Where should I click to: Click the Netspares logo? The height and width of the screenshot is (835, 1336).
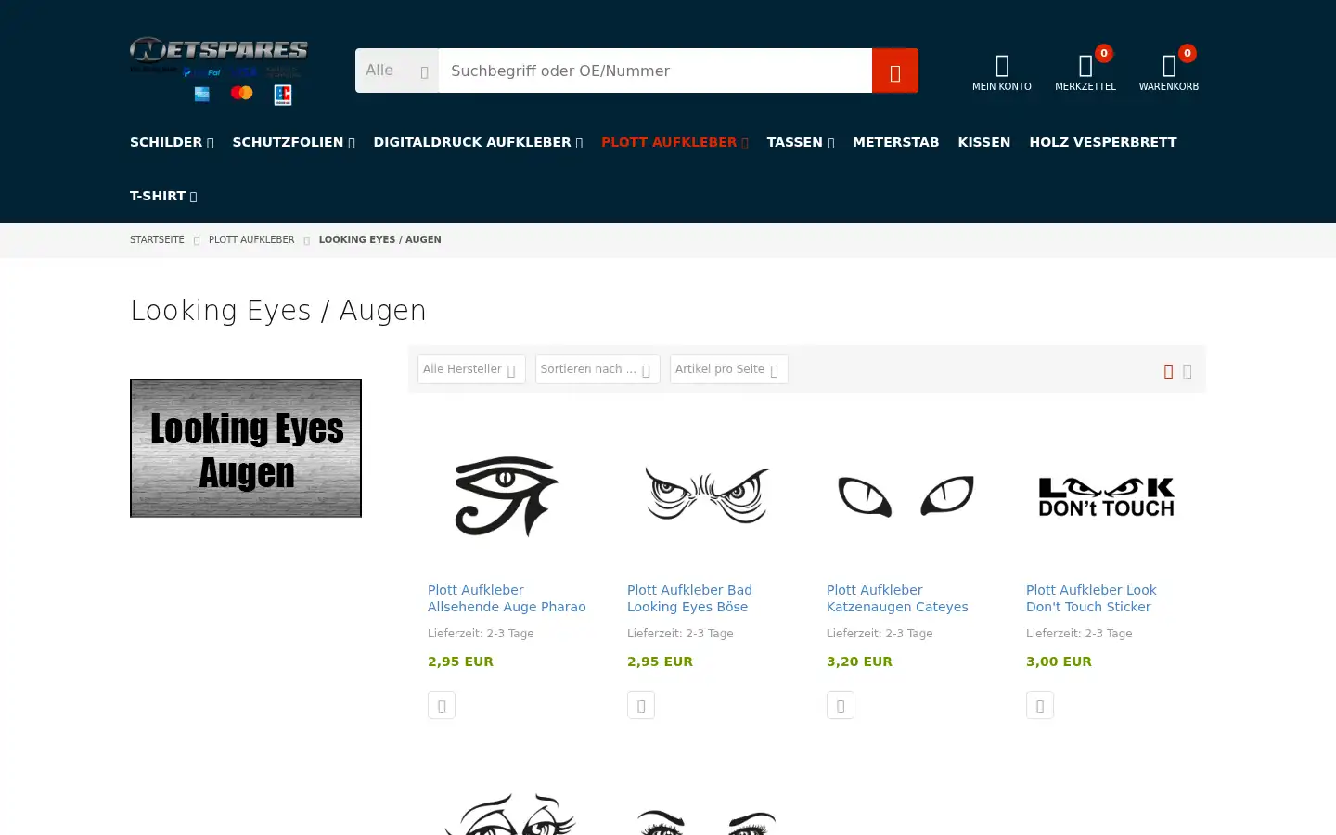(x=219, y=71)
